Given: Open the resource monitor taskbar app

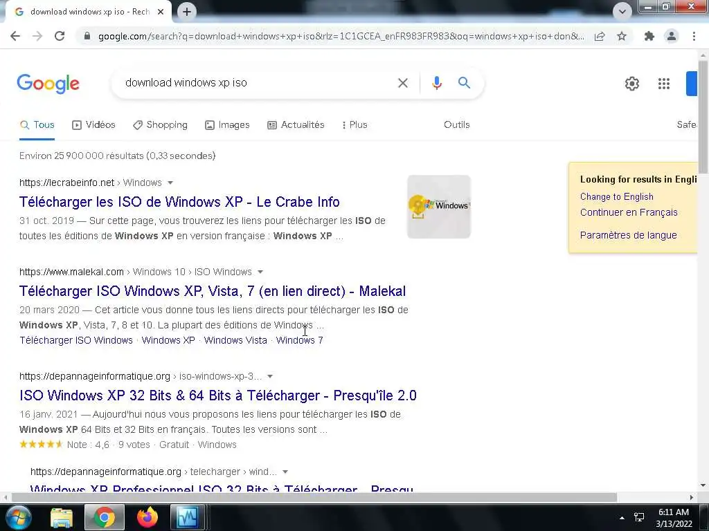Looking at the screenshot, I should coord(188,517).
